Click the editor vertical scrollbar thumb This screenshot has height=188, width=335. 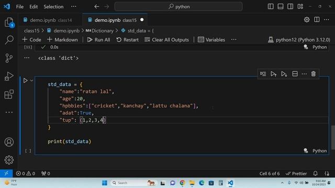tap(333, 138)
